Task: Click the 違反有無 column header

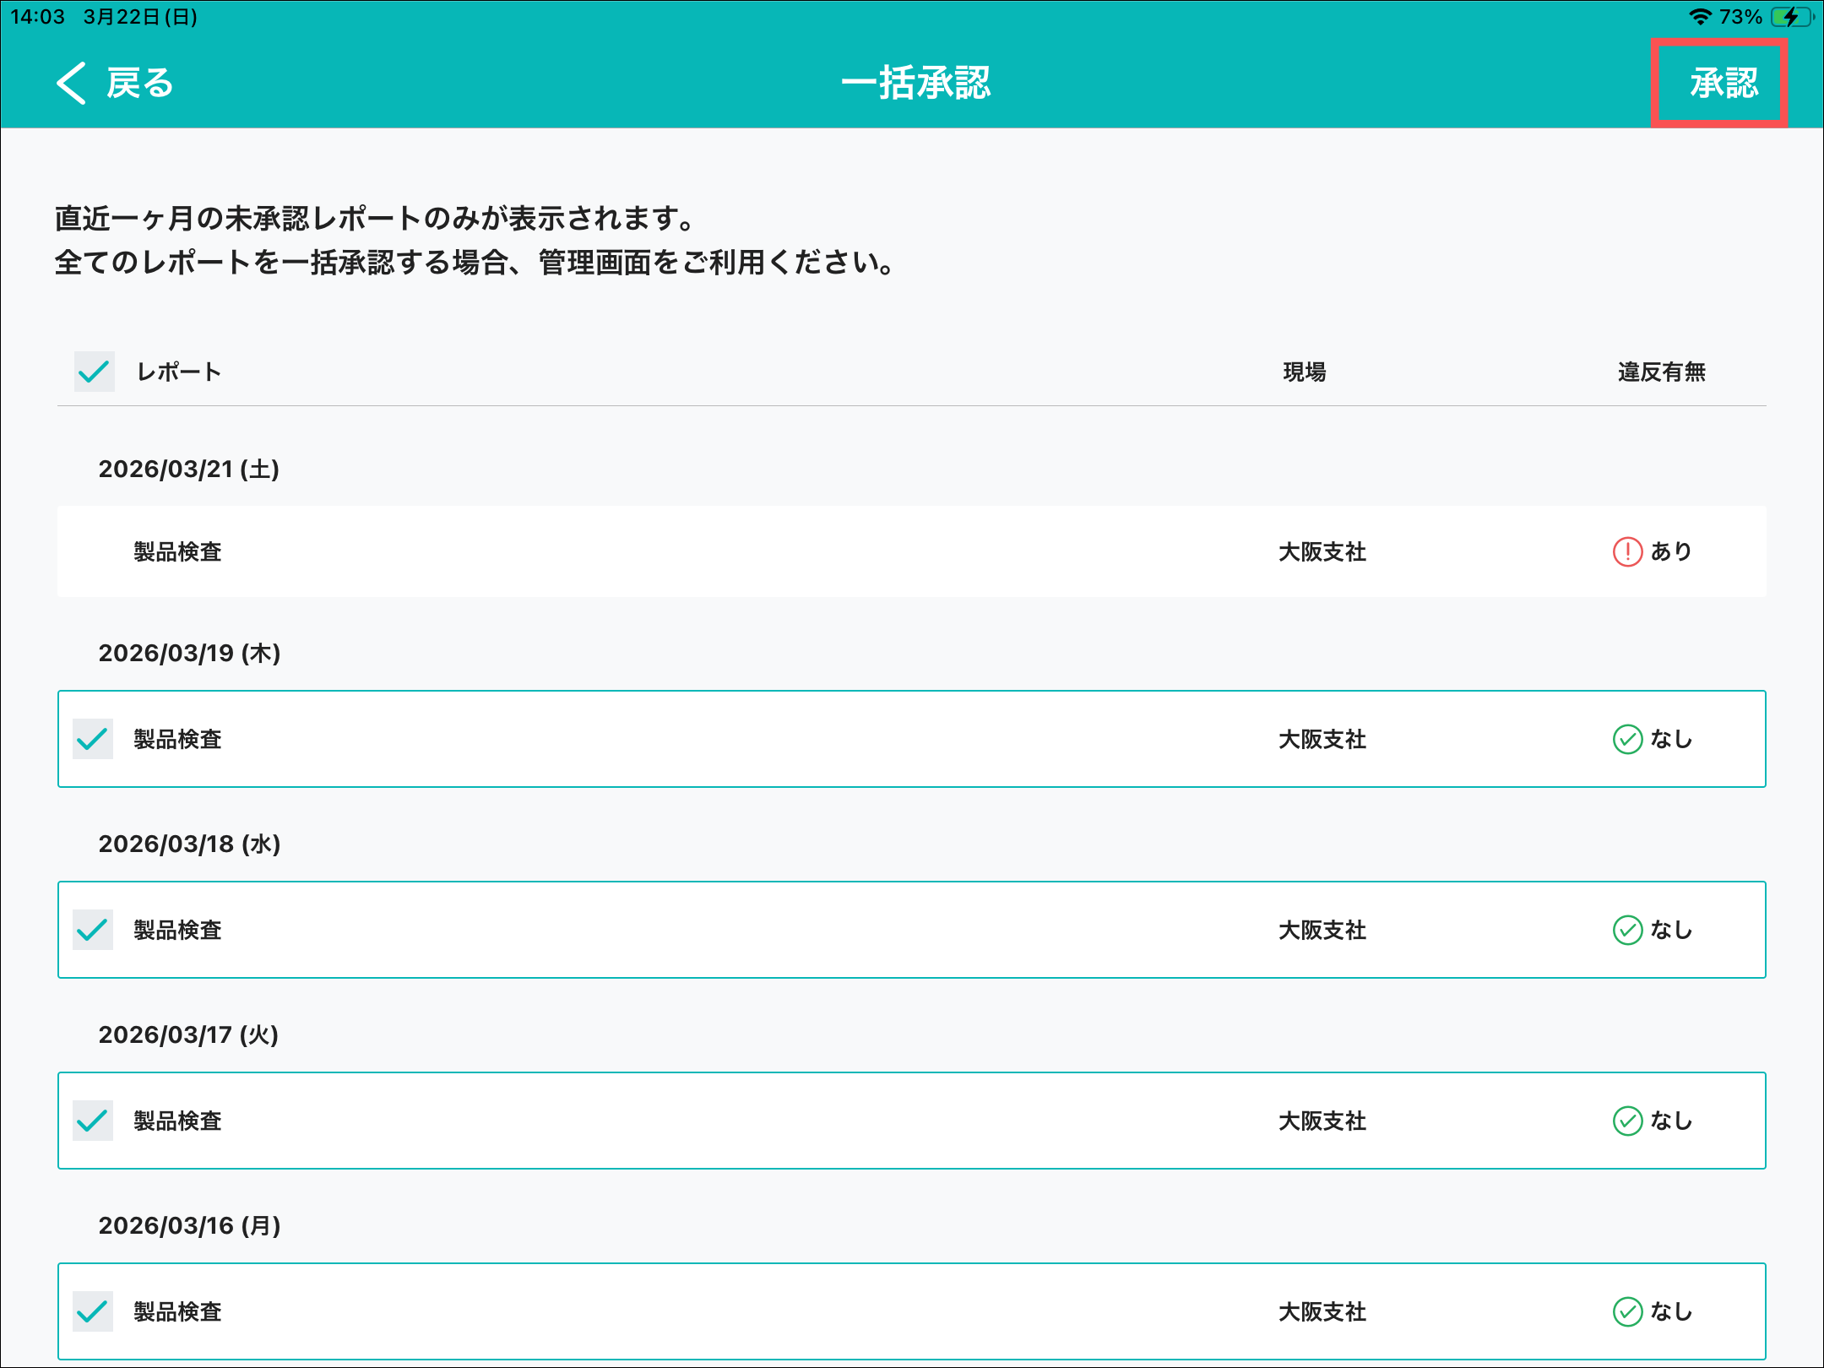Action: [1661, 372]
